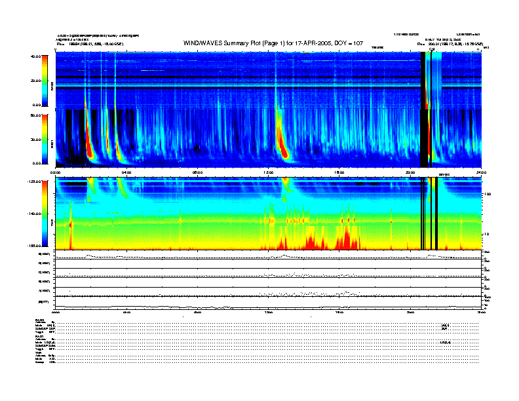Click the wide black data gap in RAD1 panel
This screenshot has width=519, height=401.
coord(424,138)
